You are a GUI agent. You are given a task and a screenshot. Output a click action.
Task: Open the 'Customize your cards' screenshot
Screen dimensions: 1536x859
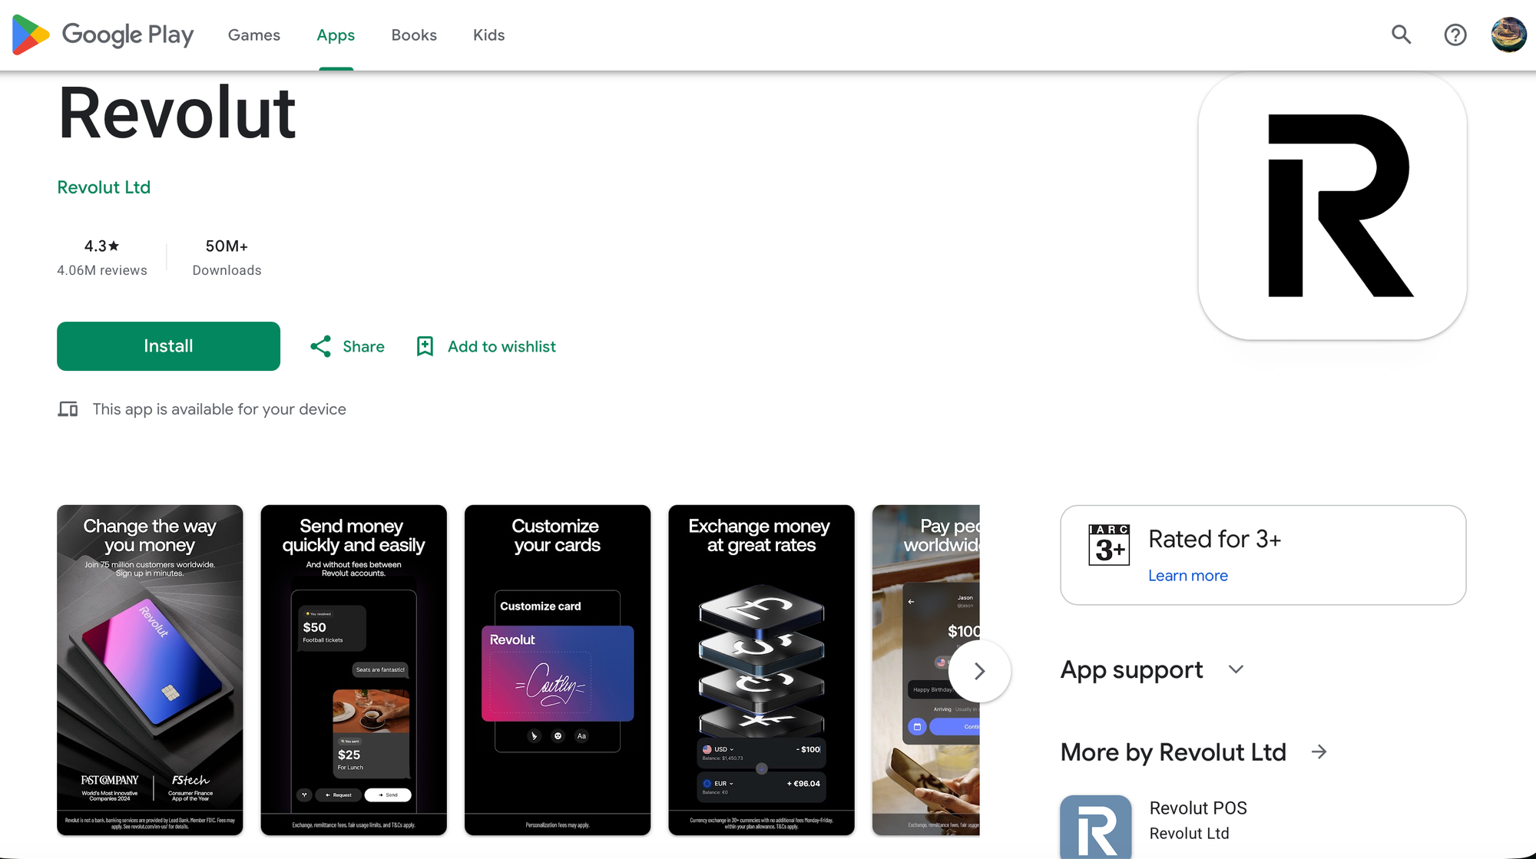[558, 670]
